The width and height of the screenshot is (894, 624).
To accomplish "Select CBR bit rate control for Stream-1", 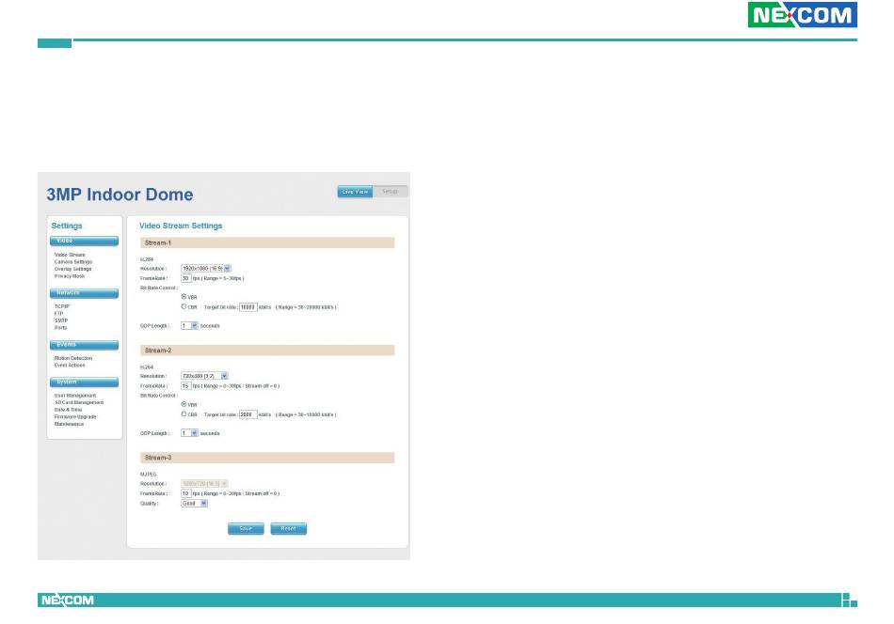I will click(184, 307).
